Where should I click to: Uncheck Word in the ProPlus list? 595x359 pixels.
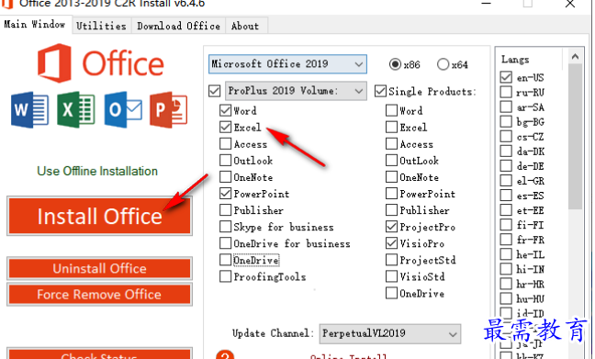point(225,110)
